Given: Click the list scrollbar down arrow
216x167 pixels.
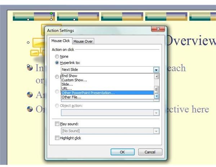Looking at the screenshot, I should [157, 96].
